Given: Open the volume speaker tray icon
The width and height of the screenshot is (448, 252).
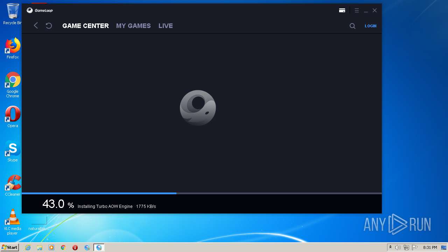Looking at the screenshot, I should coord(398,247).
